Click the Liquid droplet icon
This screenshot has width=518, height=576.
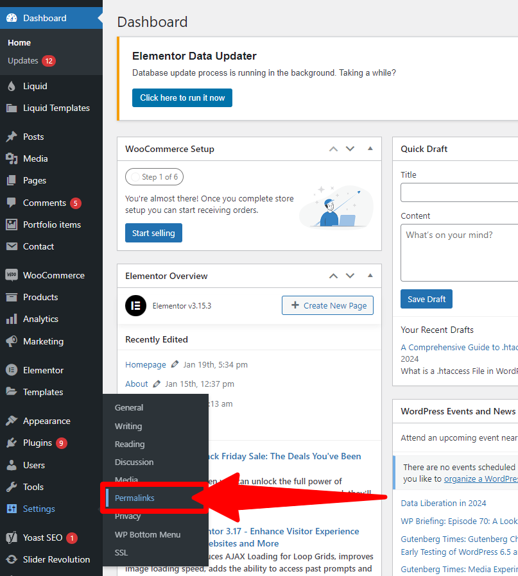pos(12,86)
